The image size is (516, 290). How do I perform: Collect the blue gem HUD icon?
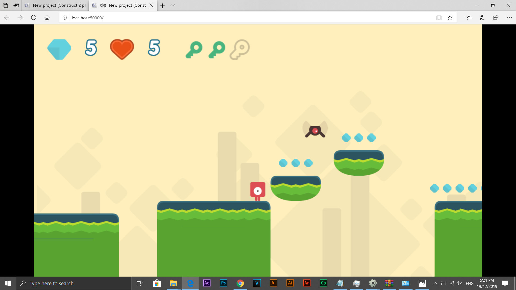tap(59, 49)
